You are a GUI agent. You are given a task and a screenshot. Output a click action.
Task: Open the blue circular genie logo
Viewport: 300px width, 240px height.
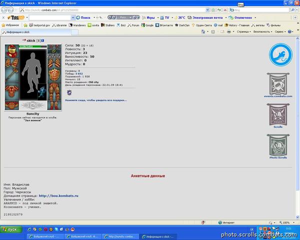280,54
